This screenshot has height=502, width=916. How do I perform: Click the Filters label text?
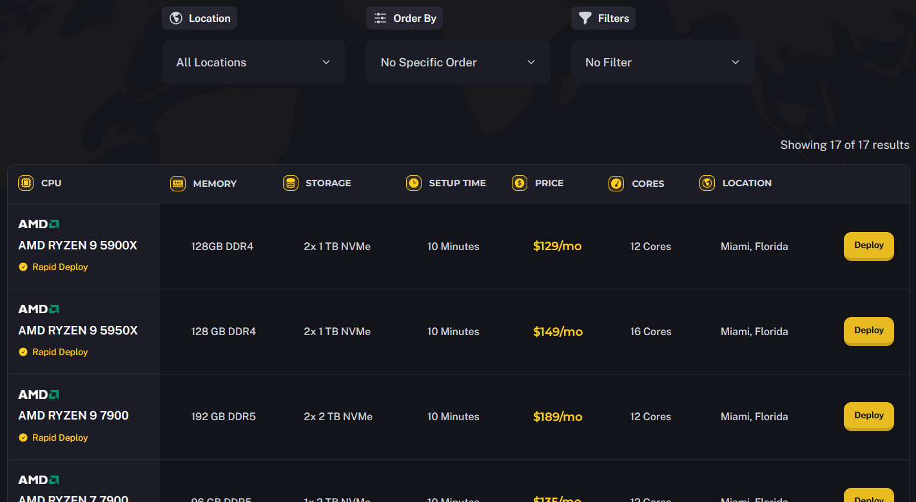[x=614, y=18]
